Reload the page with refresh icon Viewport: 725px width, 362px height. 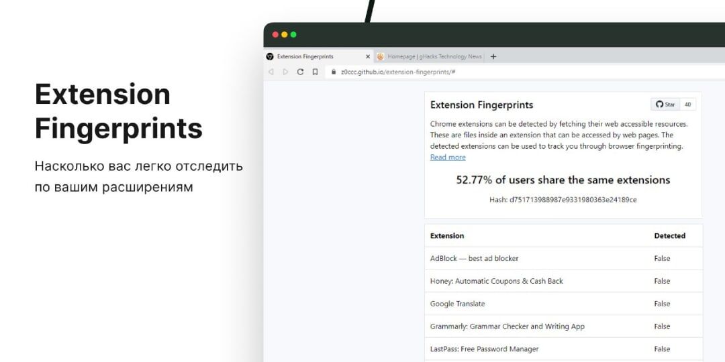click(x=300, y=72)
